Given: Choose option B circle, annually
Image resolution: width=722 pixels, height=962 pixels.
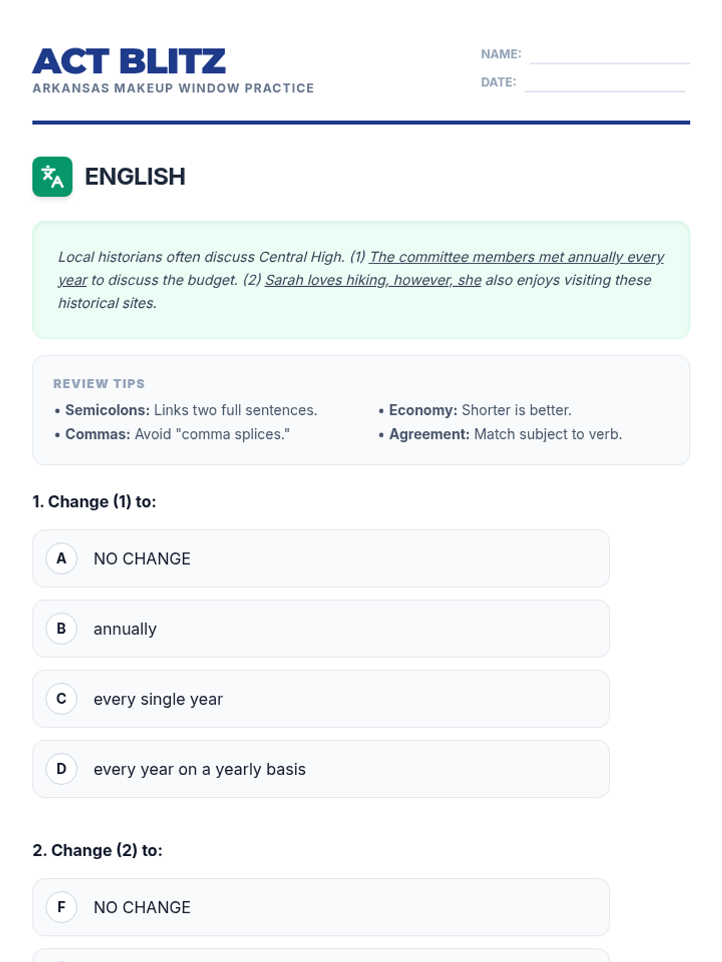Looking at the screenshot, I should 61,628.
